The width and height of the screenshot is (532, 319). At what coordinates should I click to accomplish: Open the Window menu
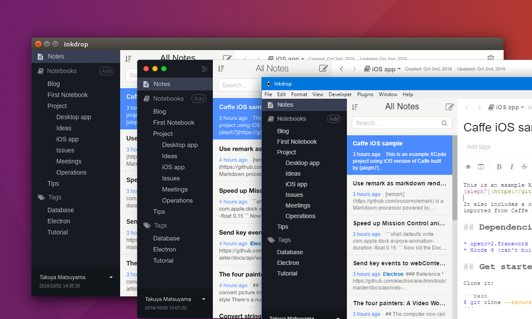[388, 94]
